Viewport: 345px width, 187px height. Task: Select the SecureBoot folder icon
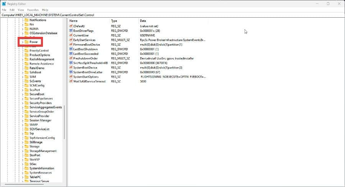[26, 94]
